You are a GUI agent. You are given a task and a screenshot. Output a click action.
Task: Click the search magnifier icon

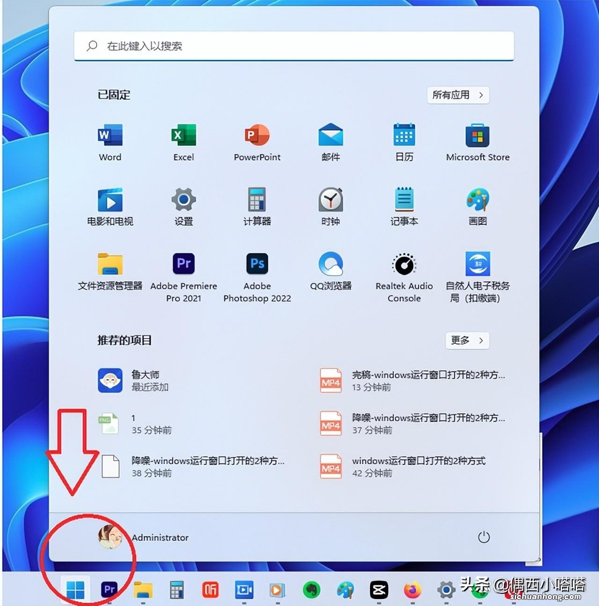point(92,46)
